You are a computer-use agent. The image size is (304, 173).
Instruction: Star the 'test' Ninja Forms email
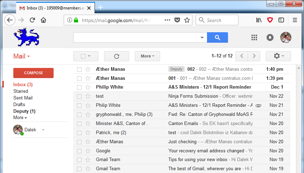[88, 96]
